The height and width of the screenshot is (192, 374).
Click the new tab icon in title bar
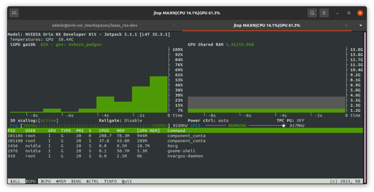(x=14, y=13)
